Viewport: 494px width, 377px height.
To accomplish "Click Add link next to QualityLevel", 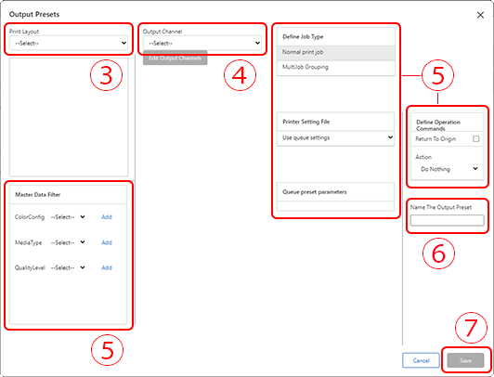I will click(x=107, y=267).
